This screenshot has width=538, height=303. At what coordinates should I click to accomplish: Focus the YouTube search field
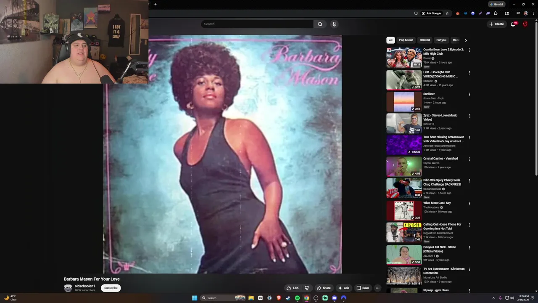(x=257, y=24)
